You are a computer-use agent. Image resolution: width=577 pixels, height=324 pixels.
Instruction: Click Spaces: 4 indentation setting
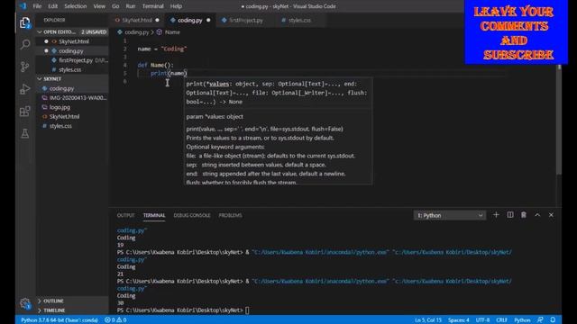coord(459,320)
